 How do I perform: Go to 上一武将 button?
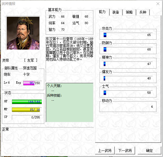(105, 150)
